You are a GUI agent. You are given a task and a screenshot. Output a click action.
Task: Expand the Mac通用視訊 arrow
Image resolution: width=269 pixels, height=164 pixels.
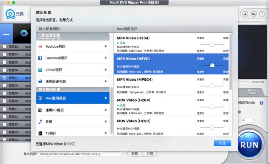click(x=106, y=98)
